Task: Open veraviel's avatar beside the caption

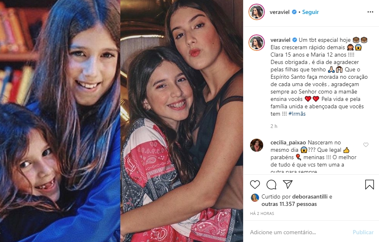Action: (x=257, y=43)
